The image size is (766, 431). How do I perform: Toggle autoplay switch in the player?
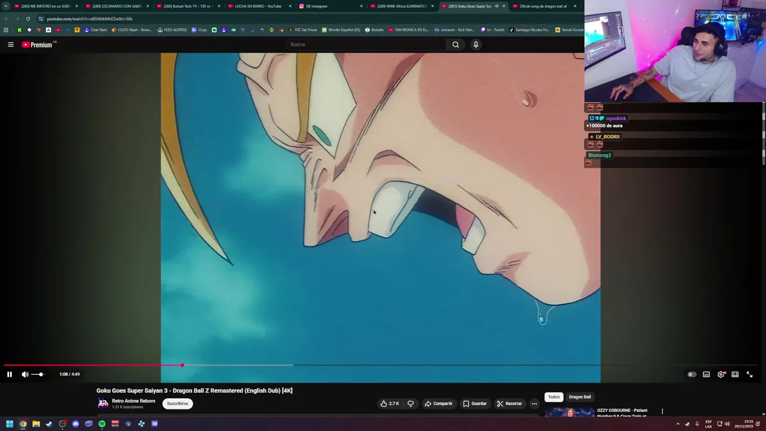point(692,374)
